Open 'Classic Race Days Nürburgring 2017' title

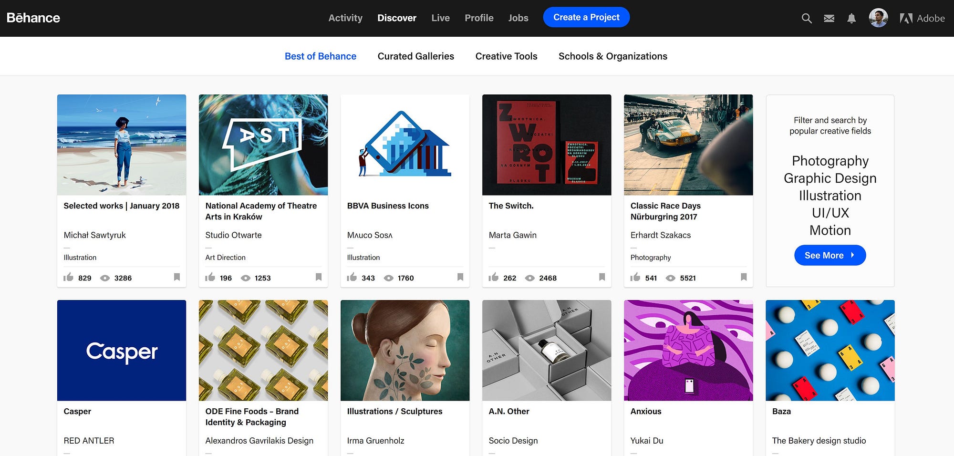click(x=665, y=211)
